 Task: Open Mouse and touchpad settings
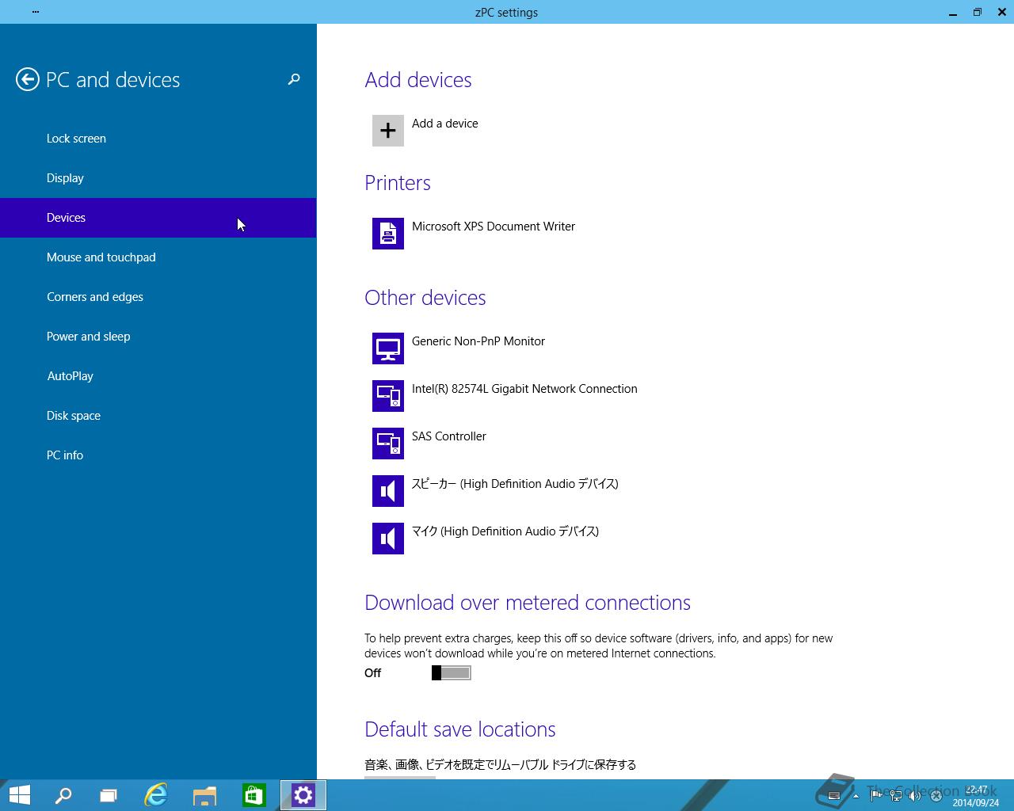coord(158,257)
